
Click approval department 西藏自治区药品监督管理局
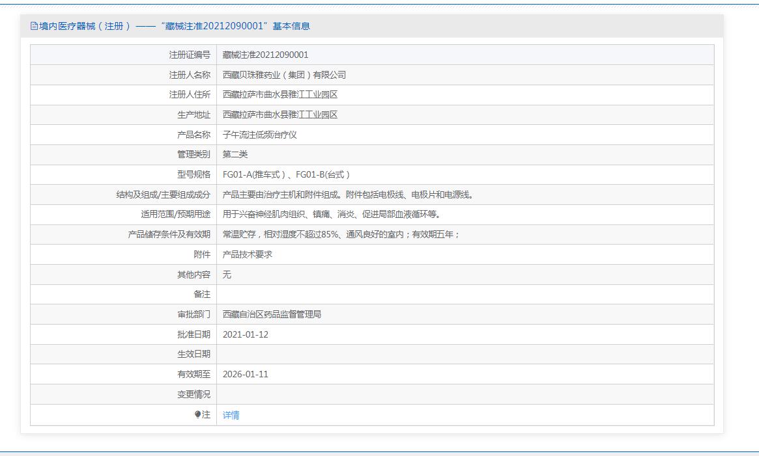(x=272, y=314)
